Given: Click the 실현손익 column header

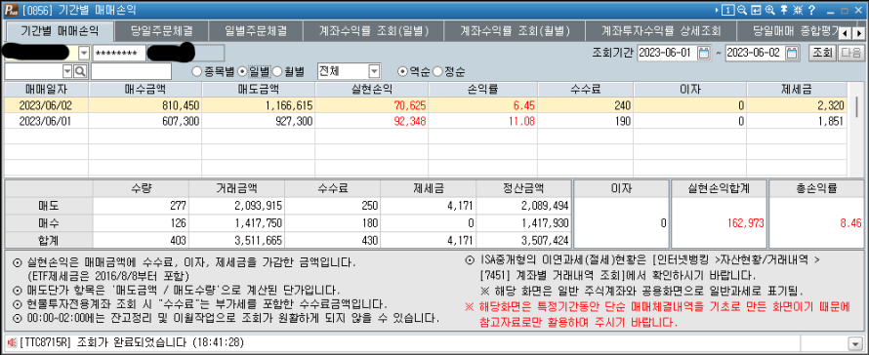Looking at the screenshot, I should tap(372, 89).
